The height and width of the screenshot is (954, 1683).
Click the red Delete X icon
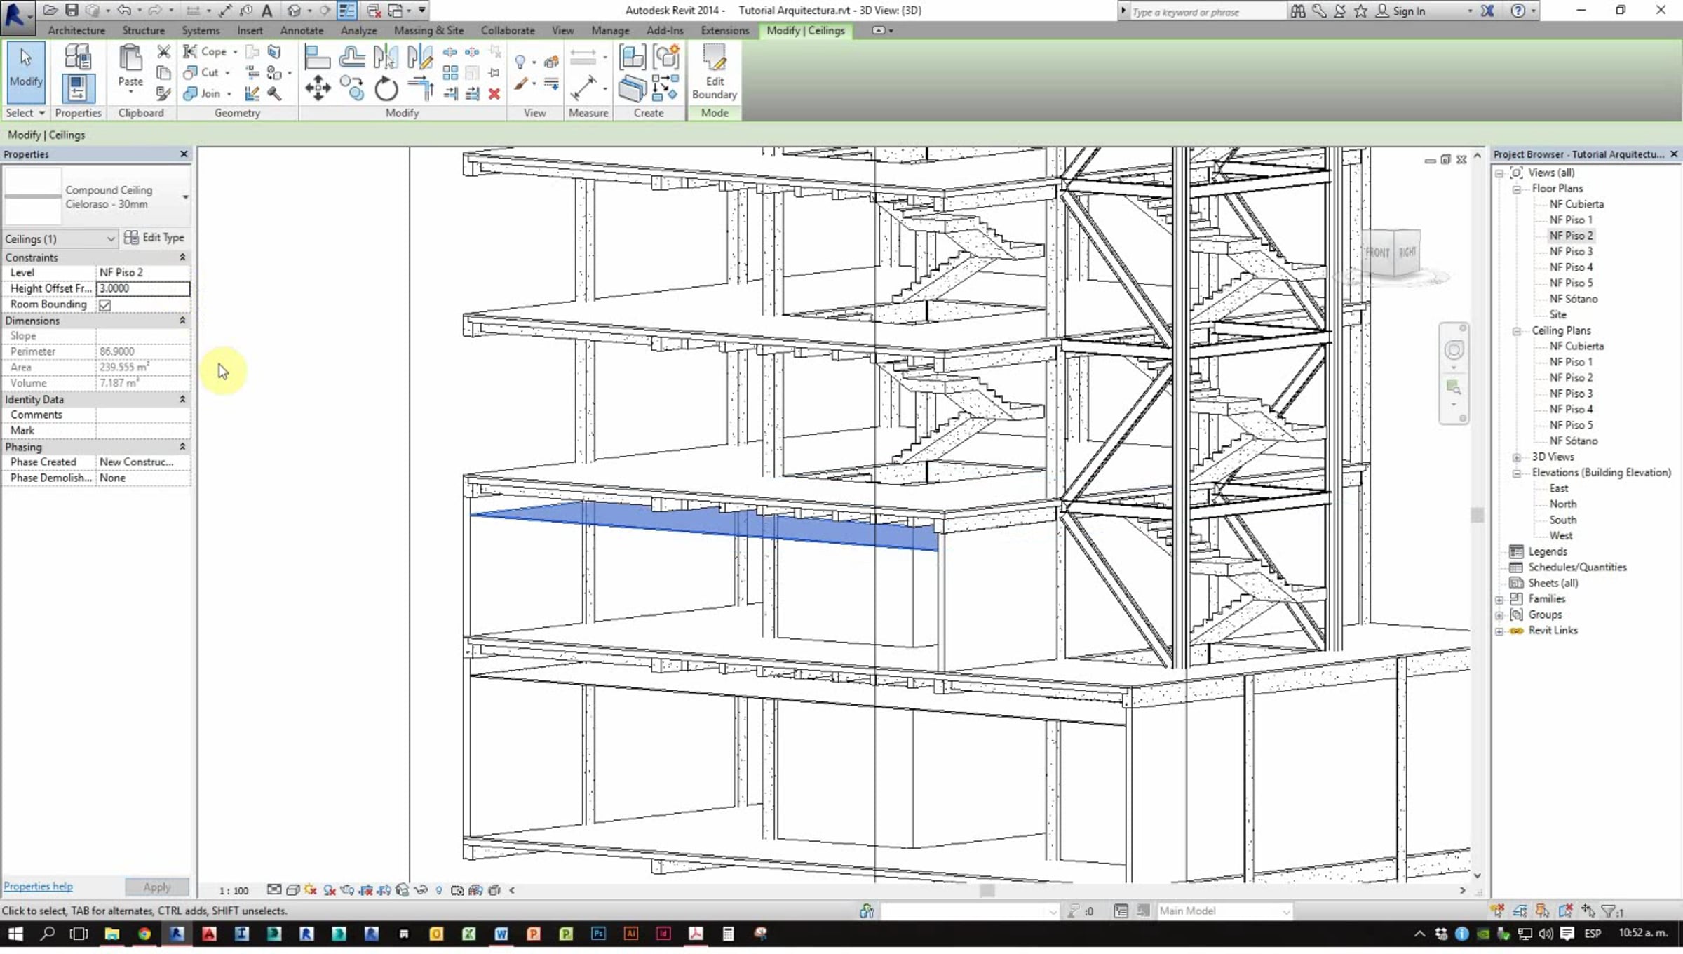(494, 93)
